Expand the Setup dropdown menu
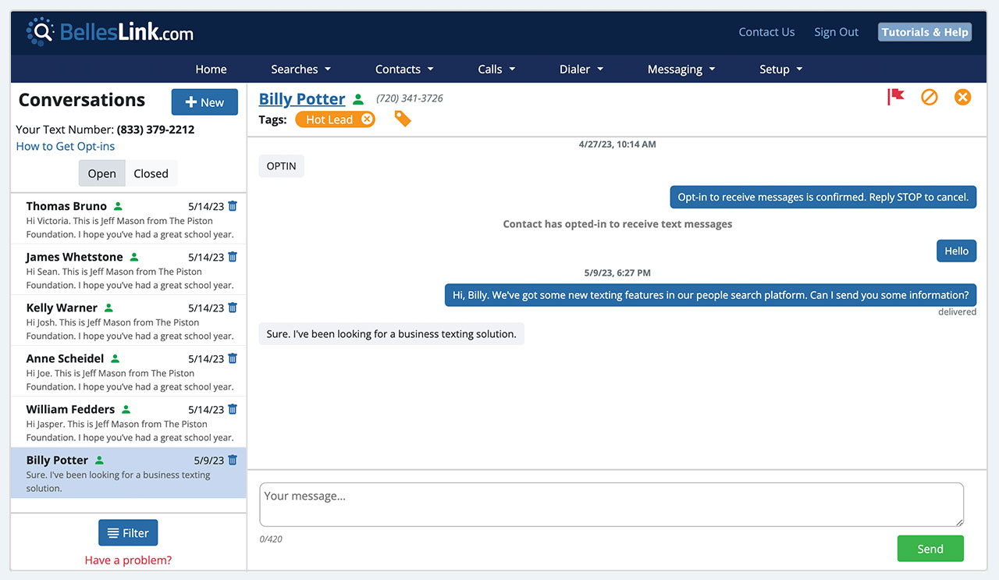This screenshot has height=580, width=999. click(x=780, y=69)
